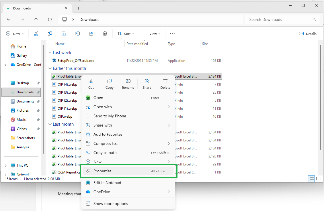Viewport: 324px width, 211px height.
Task: Select Edit in Notepad
Action: 128,183
